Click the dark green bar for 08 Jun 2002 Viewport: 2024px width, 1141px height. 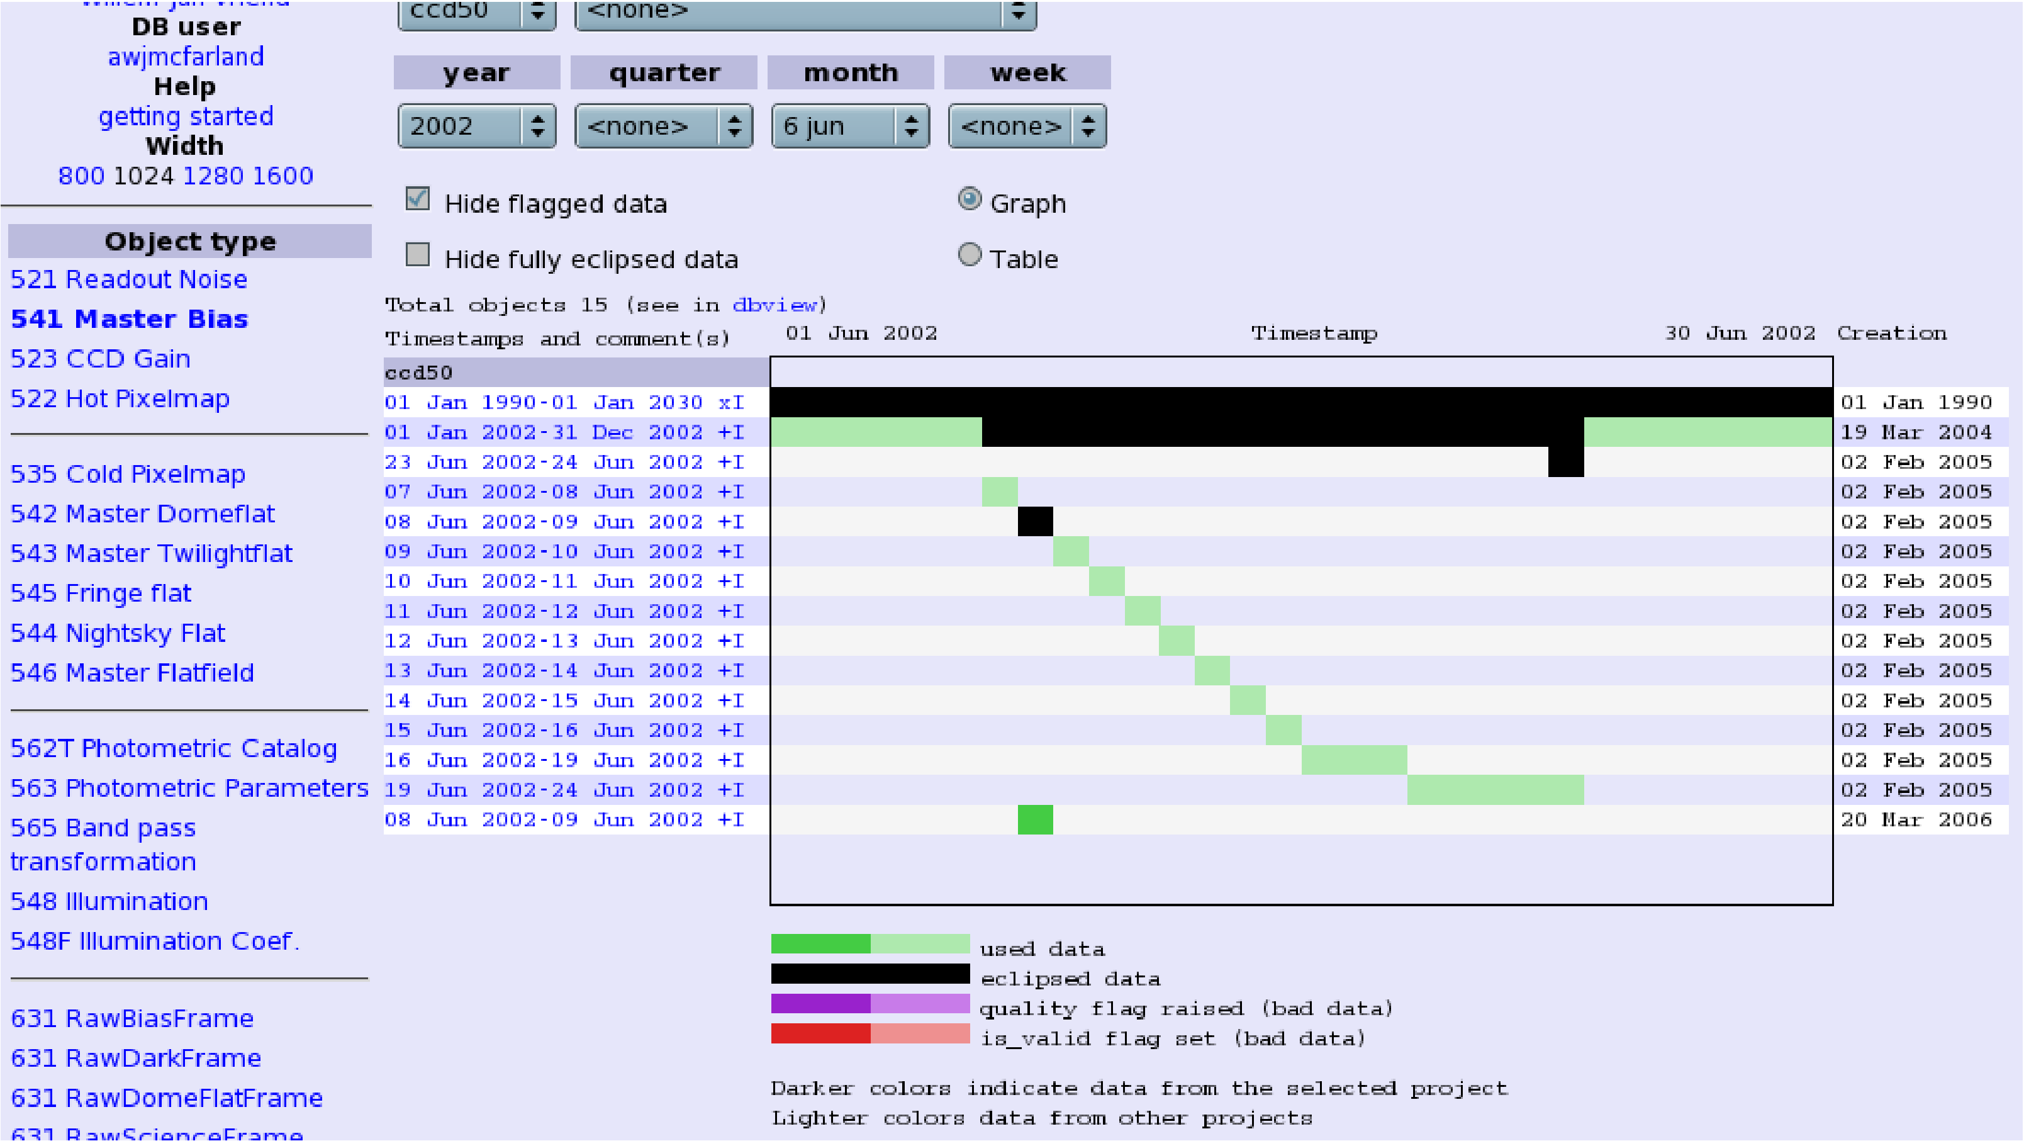[x=1035, y=819]
